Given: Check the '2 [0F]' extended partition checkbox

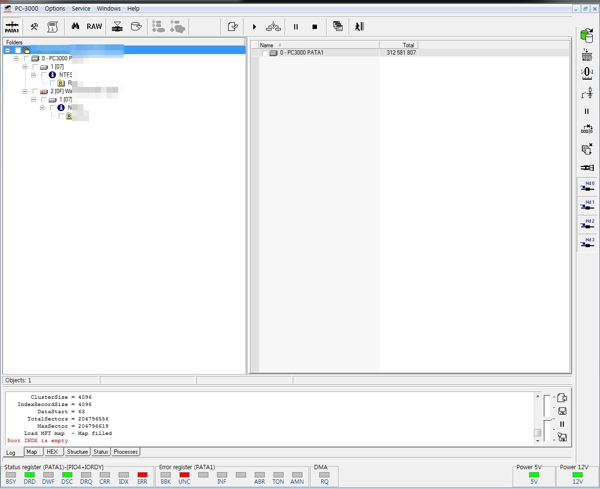Looking at the screenshot, I should (35, 91).
